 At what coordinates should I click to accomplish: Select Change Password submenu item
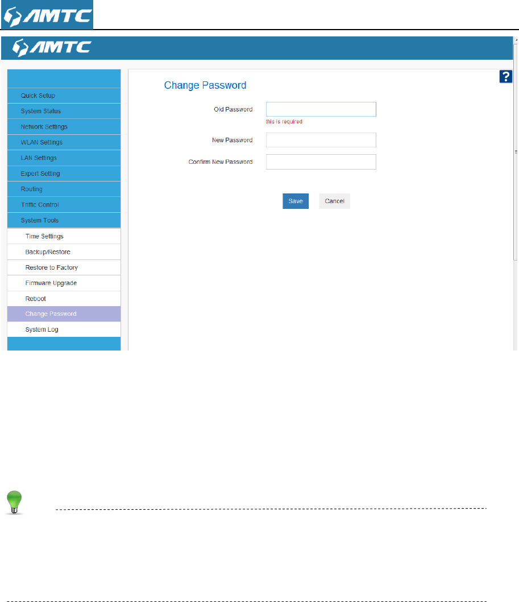64,314
